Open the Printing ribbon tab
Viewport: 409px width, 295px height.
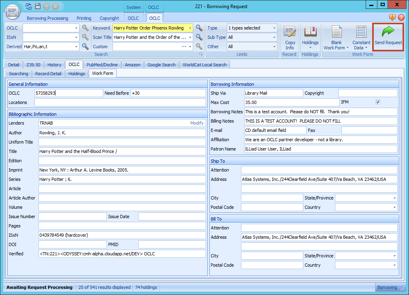pos(84,18)
